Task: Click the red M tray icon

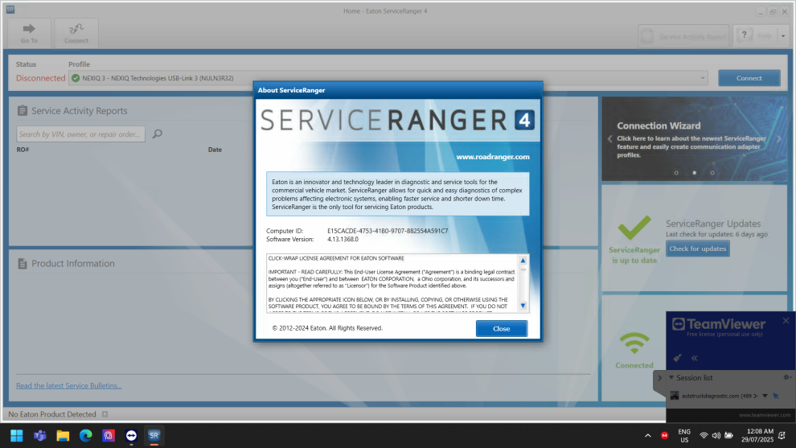Action: pos(664,436)
